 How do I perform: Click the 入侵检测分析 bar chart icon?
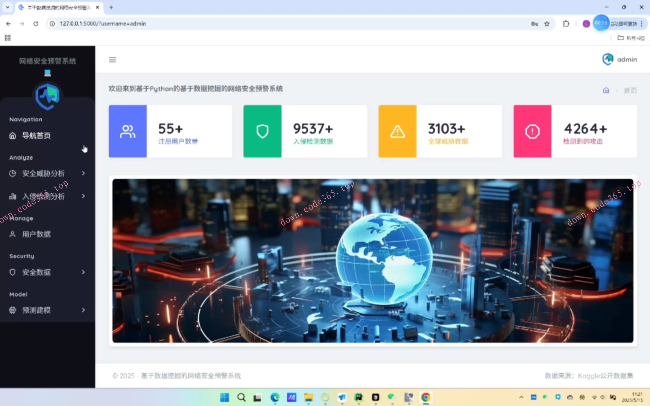[x=12, y=196]
